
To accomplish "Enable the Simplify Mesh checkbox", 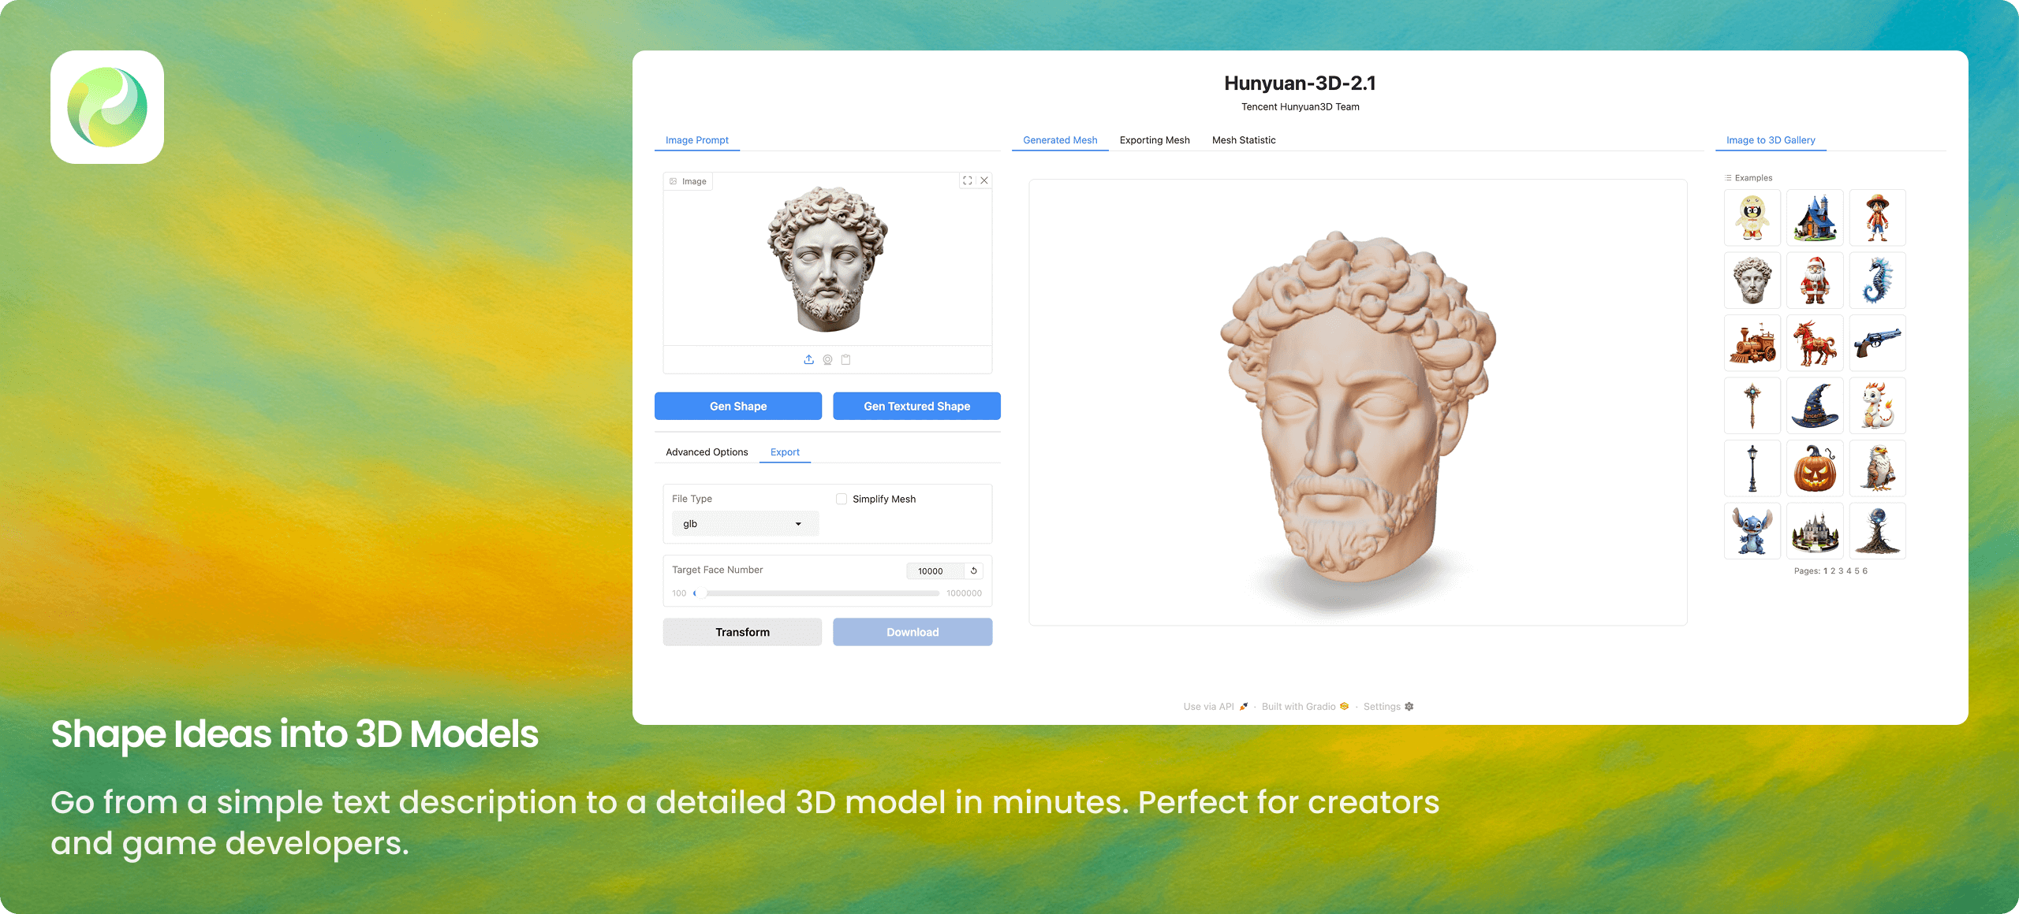I will (x=842, y=499).
